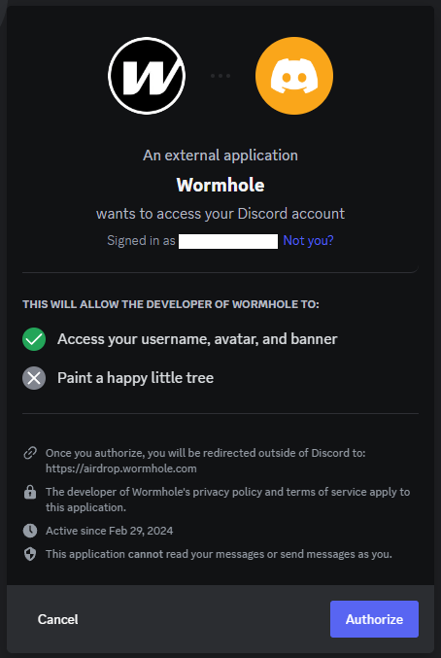Click the link chain redirect icon
Image resolution: width=441 pixels, height=658 pixels.
pyautogui.click(x=30, y=453)
